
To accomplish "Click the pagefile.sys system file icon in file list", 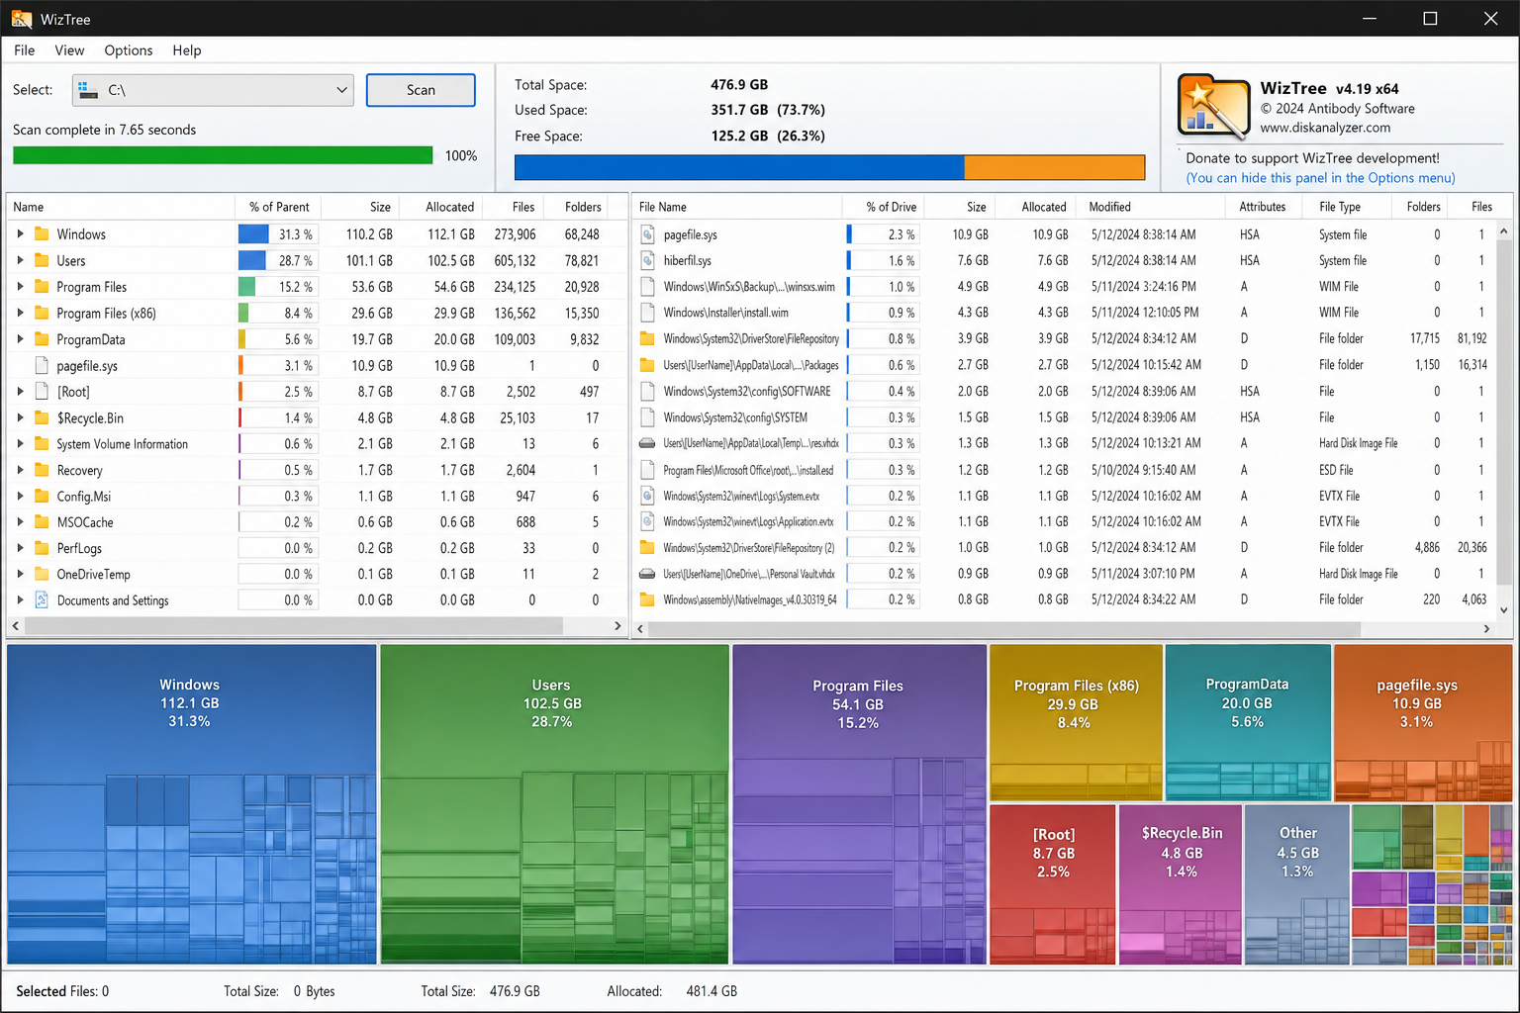I will coord(647,234).
